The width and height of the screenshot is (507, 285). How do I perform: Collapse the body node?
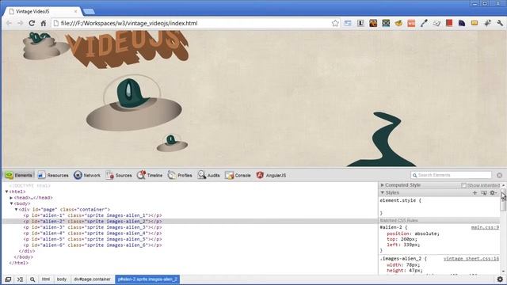11,203
